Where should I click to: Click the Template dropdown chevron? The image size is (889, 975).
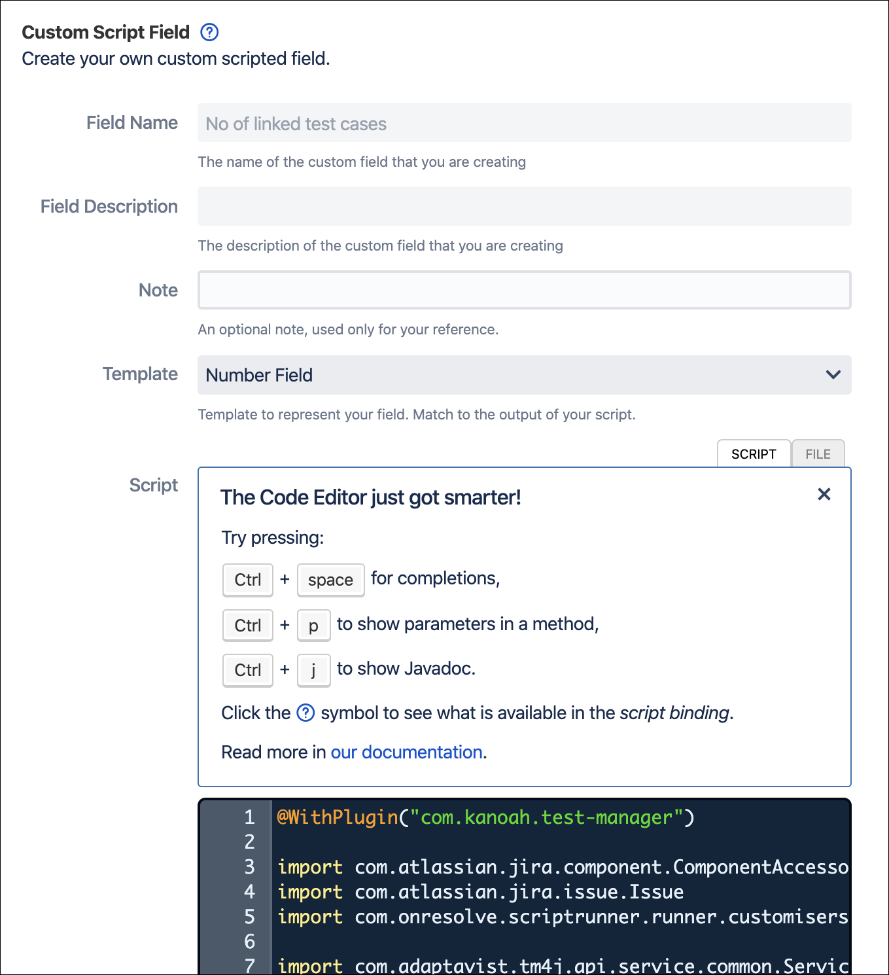[x=833, y=374]
